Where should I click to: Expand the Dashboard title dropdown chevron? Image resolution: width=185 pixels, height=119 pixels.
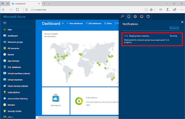coord(63,23)
